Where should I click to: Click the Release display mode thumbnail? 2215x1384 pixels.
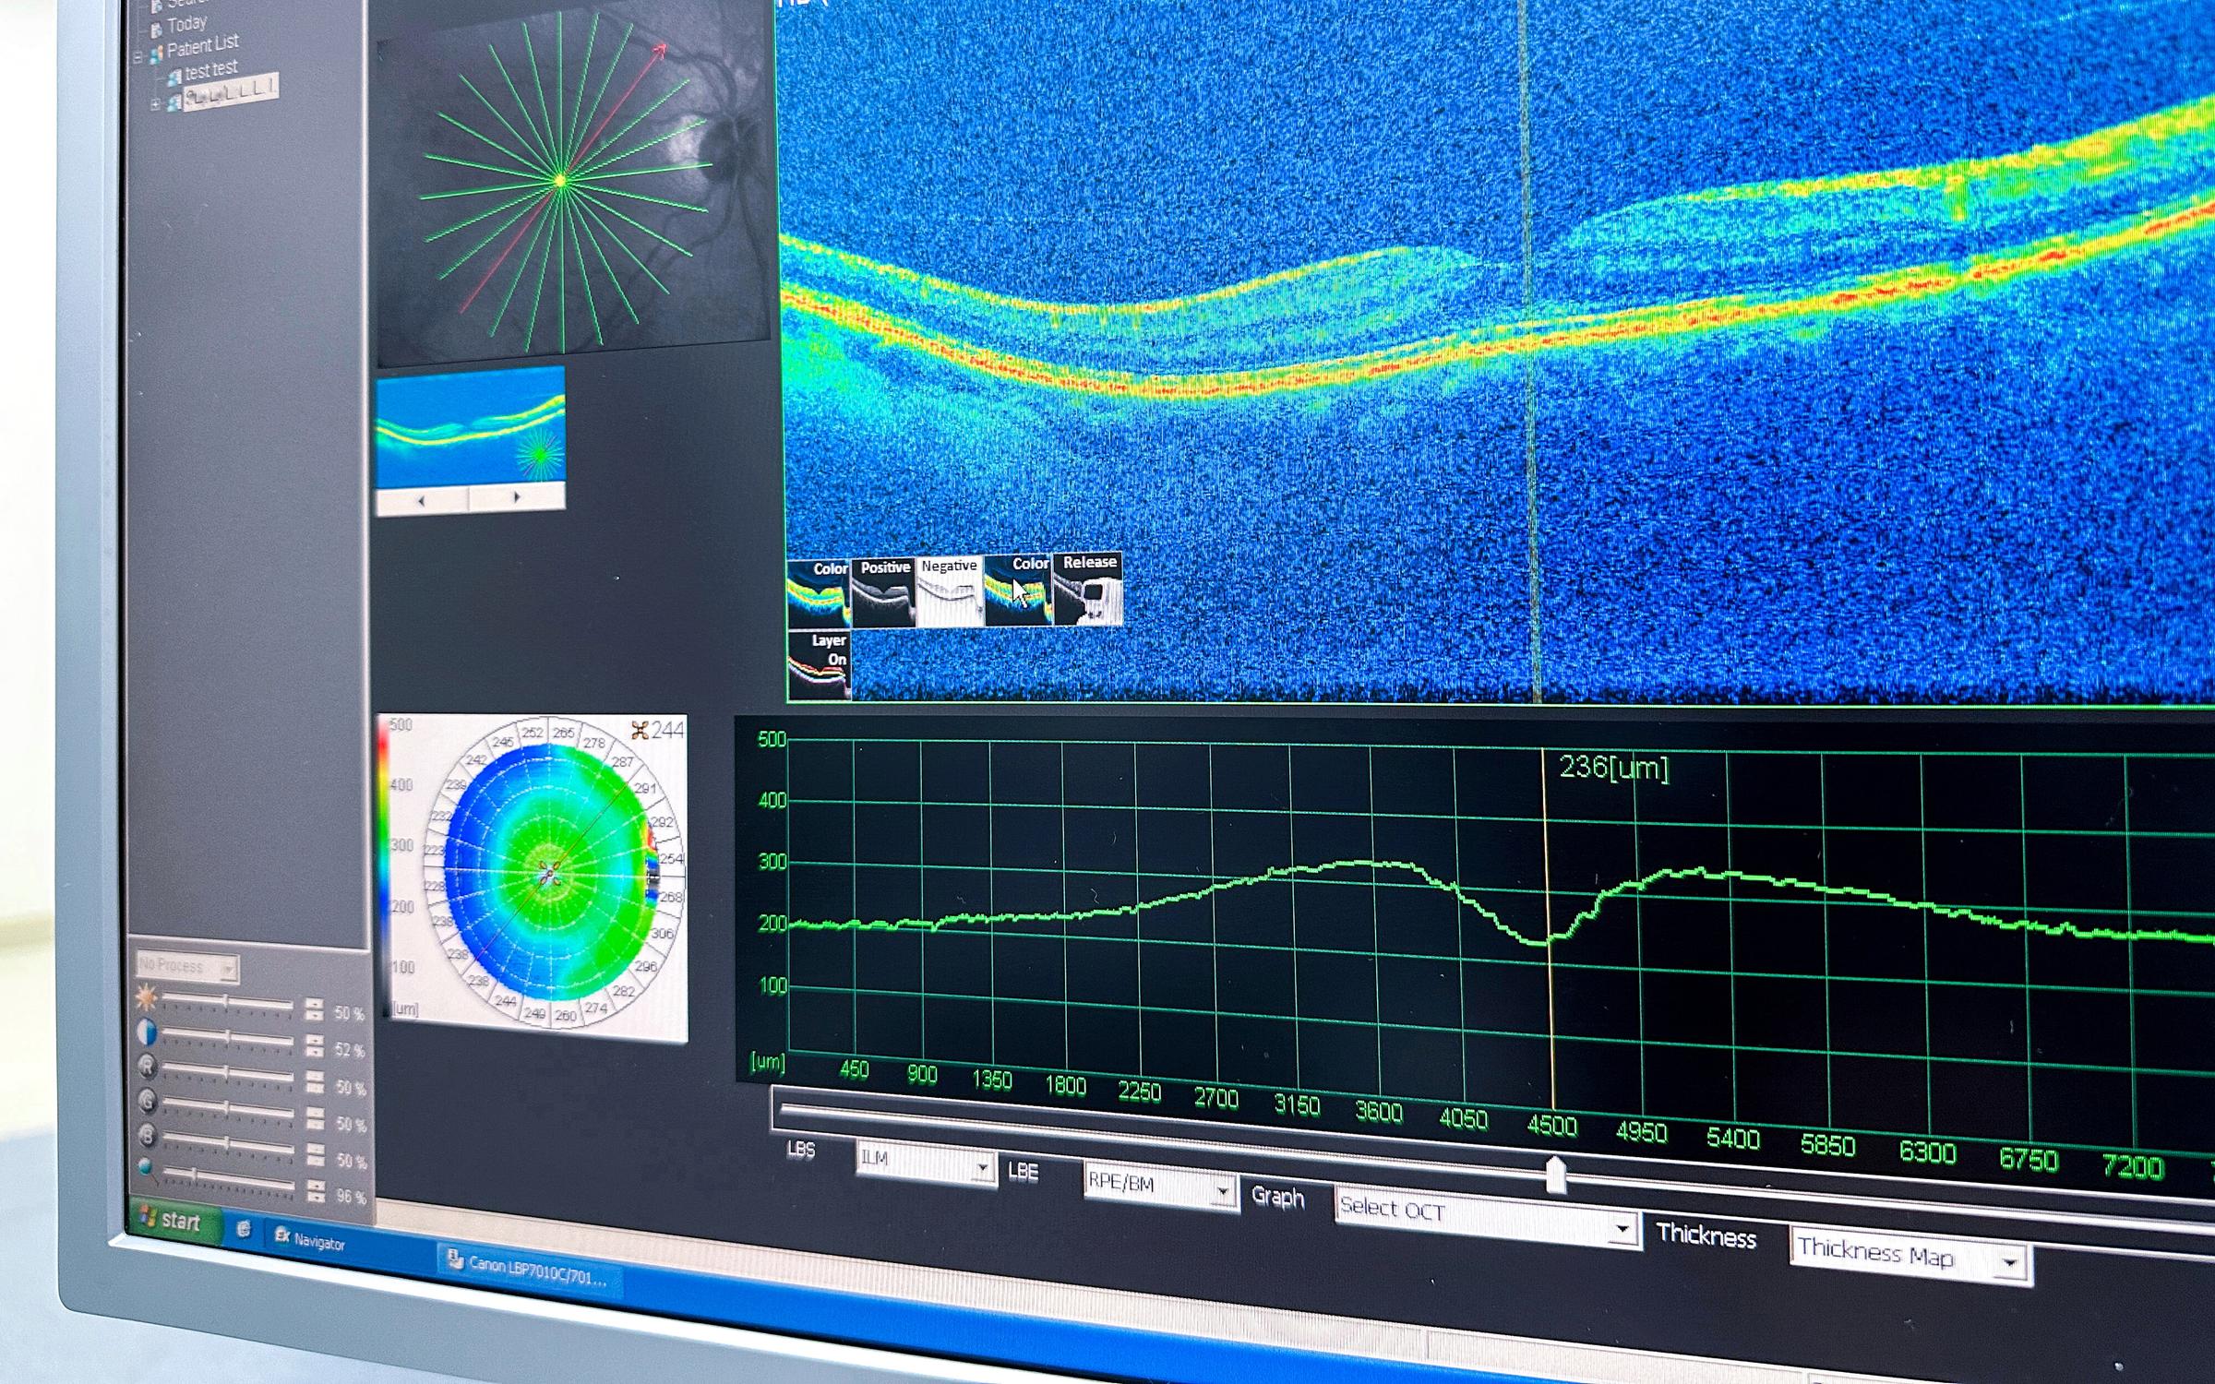pos(1087,589)
